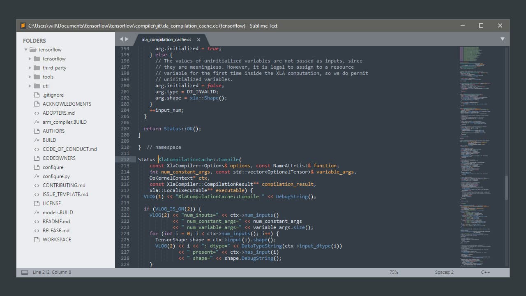The height and width of the screenshot is (296, 526).
Task: Click the panel icon at bottom-left of status bar
Action: tap(24, 272)
